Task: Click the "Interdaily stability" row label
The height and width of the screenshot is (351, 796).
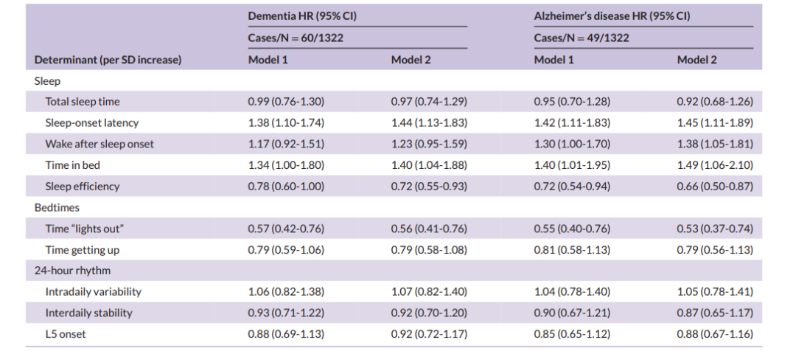Action: (x=88, y=313)
